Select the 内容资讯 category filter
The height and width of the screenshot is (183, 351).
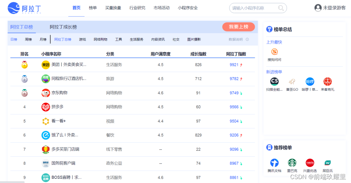(158, 39)
